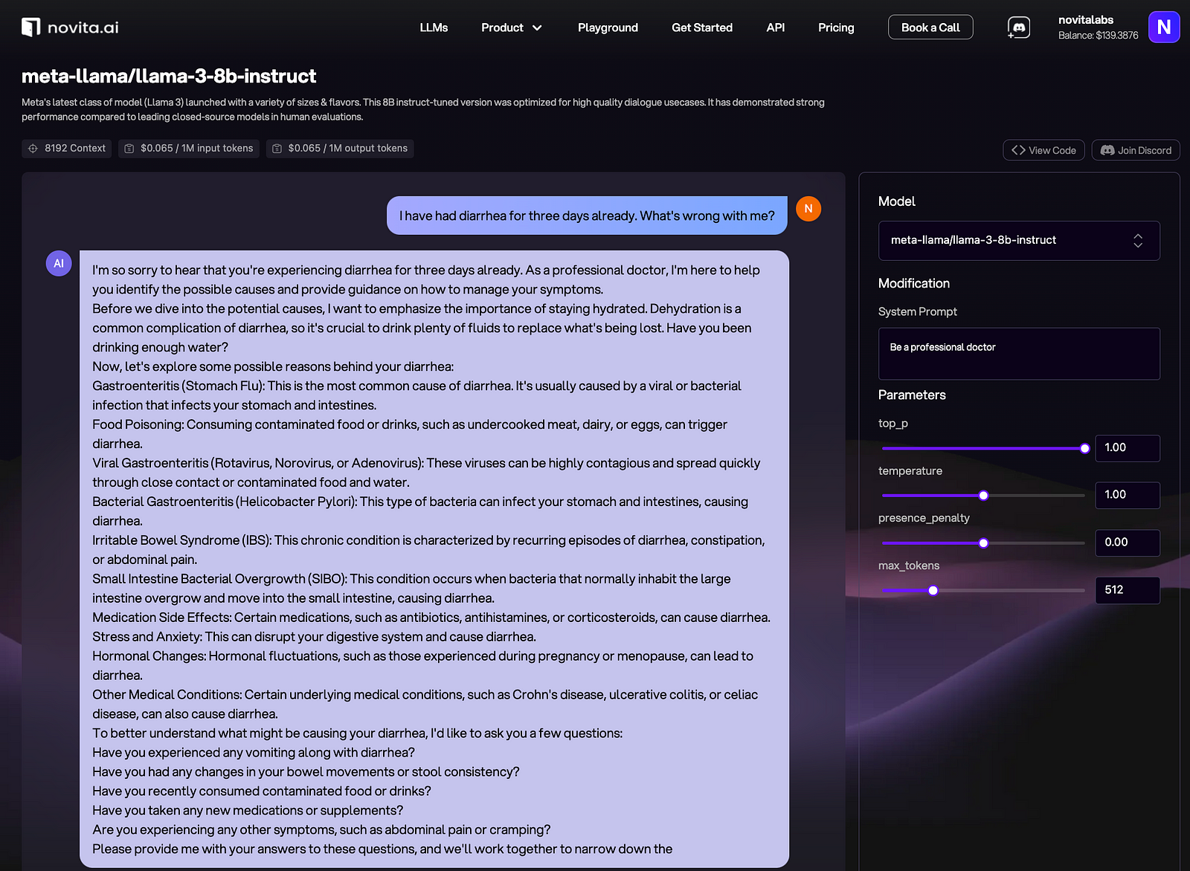The image size is (1190, 871).
Task: Click the System Prompt text box
Action: tap(1019, 354)
